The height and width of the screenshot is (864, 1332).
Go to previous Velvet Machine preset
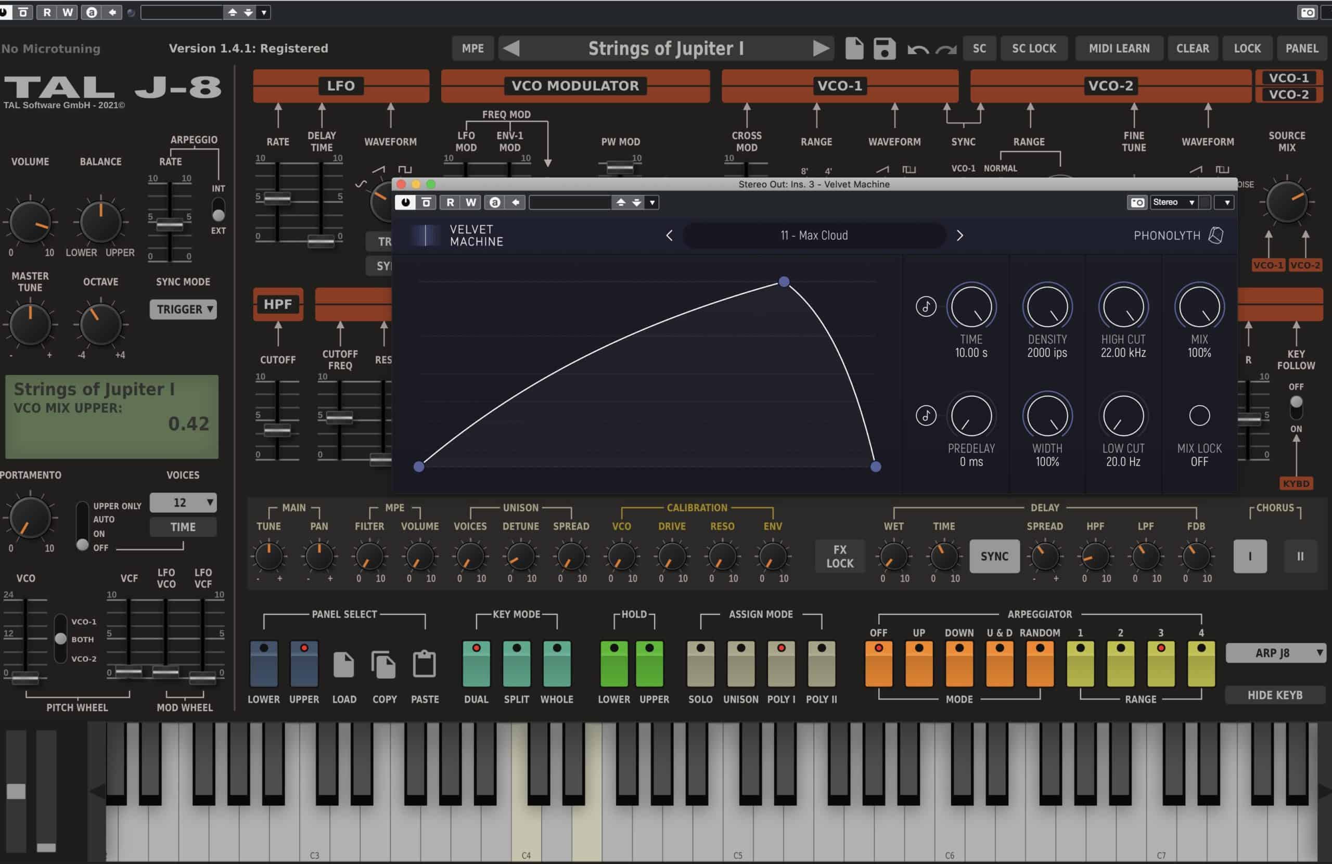pyautogui.click(x=669, y=236)
